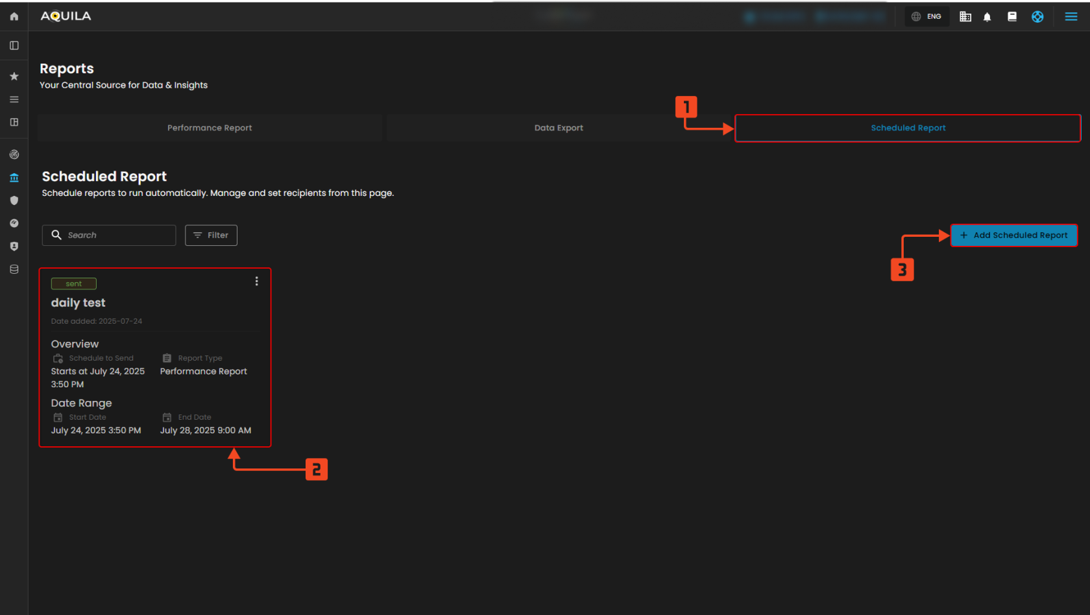Open the documentation book icon

(1011, 17)
